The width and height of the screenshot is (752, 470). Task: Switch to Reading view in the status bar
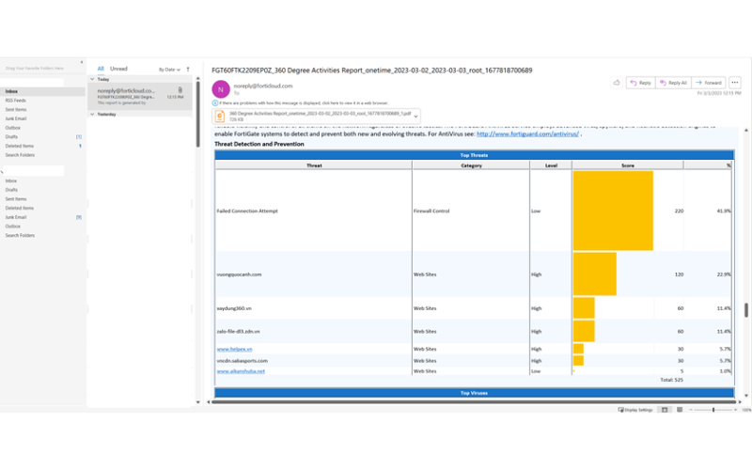(x=680, y=410)
